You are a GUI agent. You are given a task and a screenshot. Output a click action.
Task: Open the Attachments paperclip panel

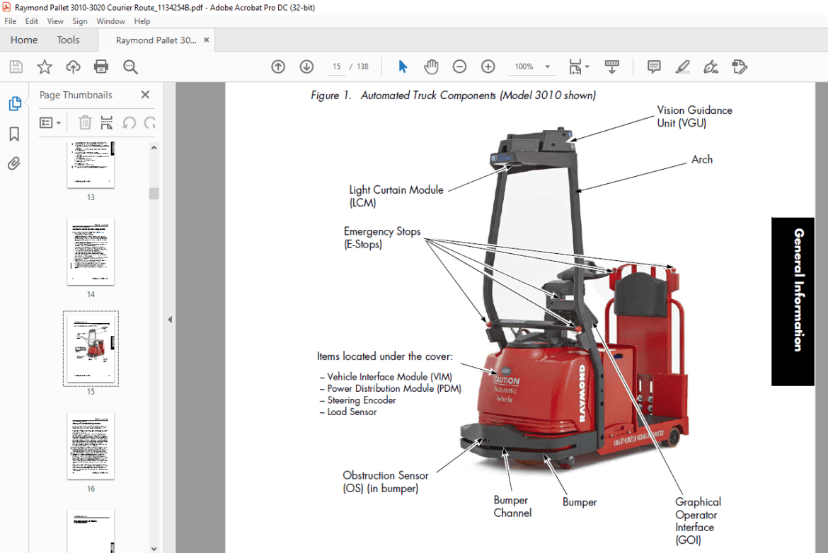14,163
